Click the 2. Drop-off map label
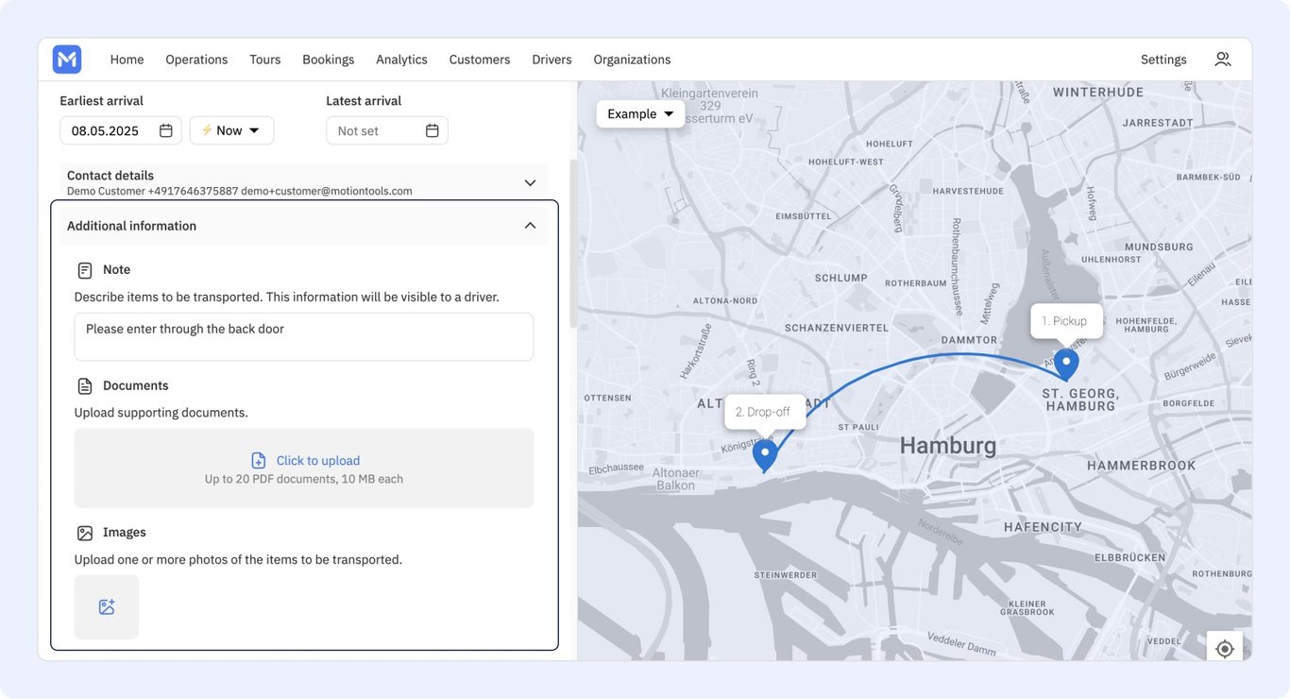Screen dimensions: 1290x699 pos(765,412)
